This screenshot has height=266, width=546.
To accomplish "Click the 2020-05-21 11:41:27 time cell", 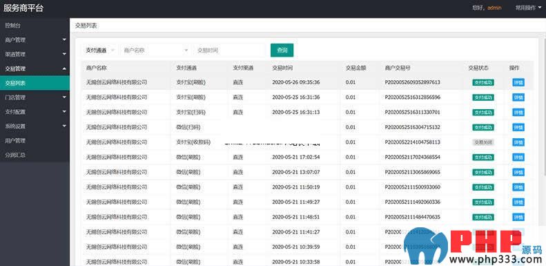I will (x=296, y=232).
